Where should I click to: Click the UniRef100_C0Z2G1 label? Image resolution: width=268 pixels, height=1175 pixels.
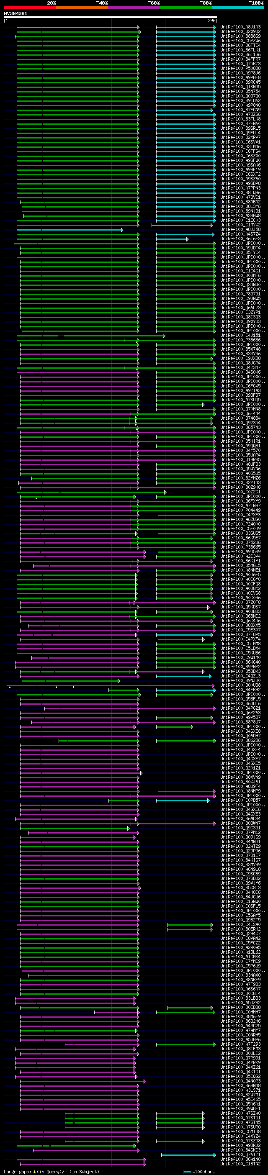(x=241, y=492)
